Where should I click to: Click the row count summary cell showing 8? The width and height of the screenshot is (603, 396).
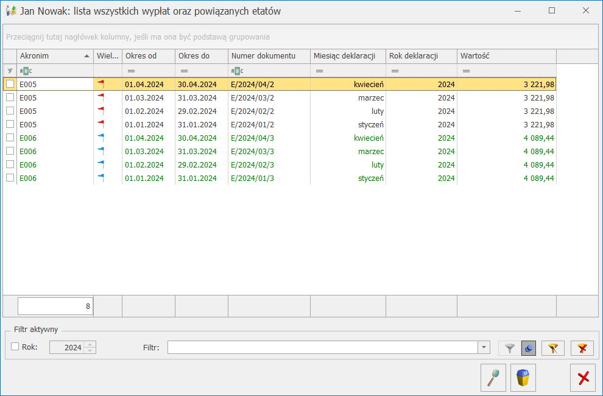click(55, 306)
